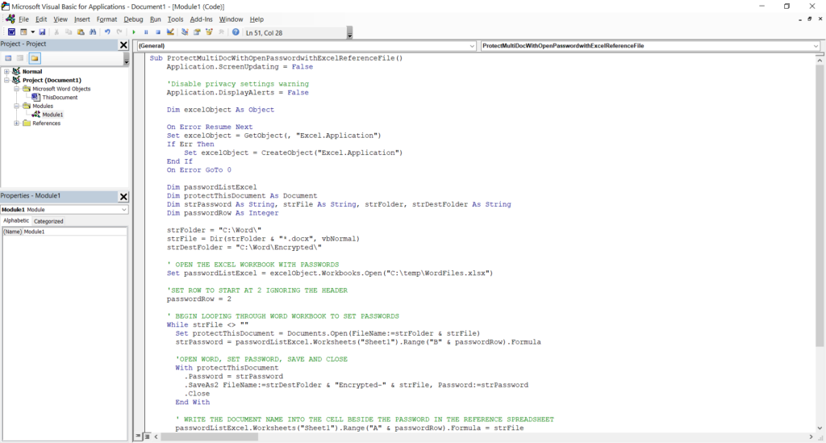Select the References folder label
The height and width of the screenshot is (443, 826).
coord(46,123)
